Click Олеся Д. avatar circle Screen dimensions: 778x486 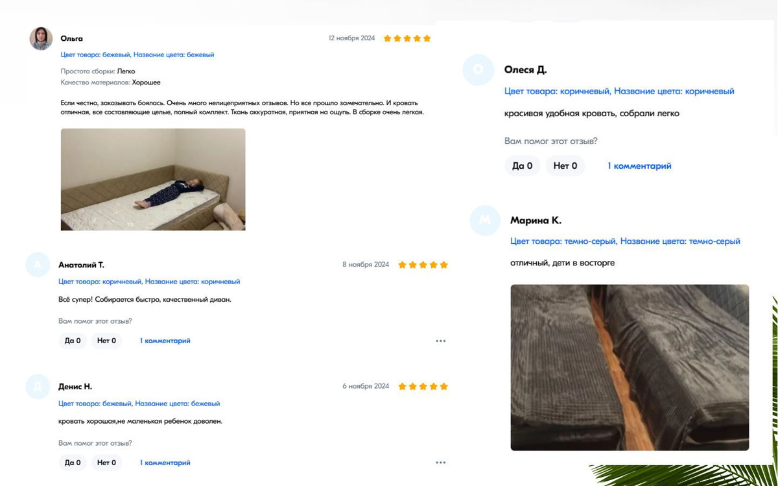pos(478,69)
